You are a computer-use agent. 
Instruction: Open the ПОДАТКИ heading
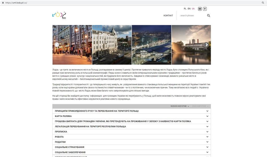60,142
